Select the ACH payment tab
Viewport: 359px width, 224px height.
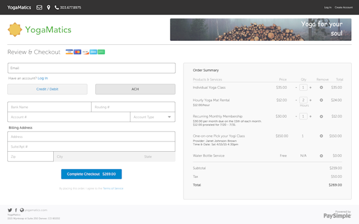pos(135,89)
